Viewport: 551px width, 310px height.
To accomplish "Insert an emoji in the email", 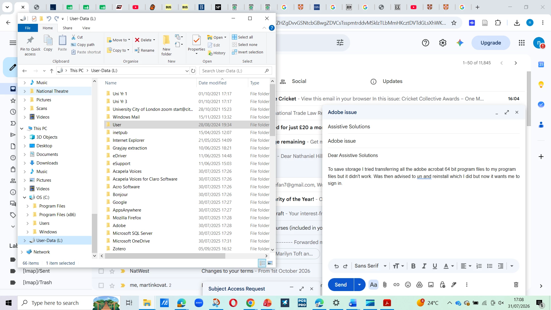I will point(408,285).
